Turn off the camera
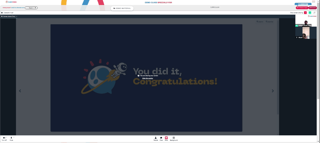The image size is (320, 143). pyautogui.click(x=4, y=139)
